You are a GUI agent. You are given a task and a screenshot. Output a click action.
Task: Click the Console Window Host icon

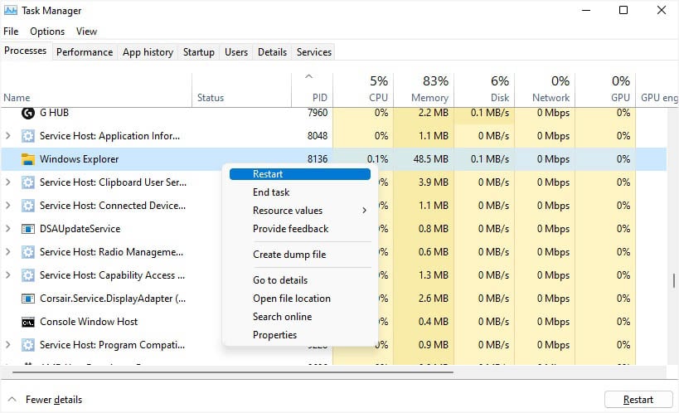tap(27, 322)
